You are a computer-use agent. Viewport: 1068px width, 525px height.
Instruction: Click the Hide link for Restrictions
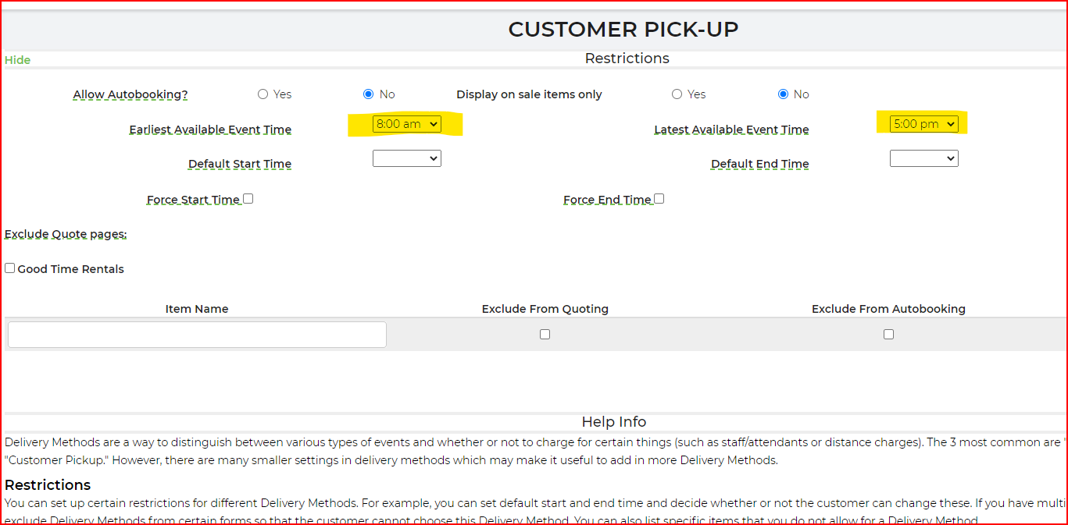pyautogui.click(x=17, y=60)
